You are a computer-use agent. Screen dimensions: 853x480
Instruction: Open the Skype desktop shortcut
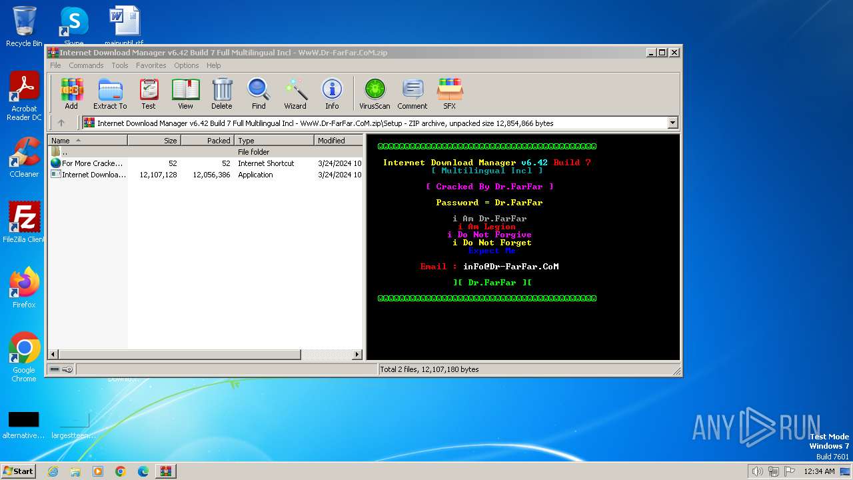(x=73, y=27)
